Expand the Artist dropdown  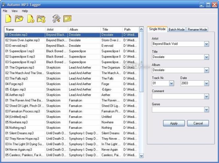point(206,44)
